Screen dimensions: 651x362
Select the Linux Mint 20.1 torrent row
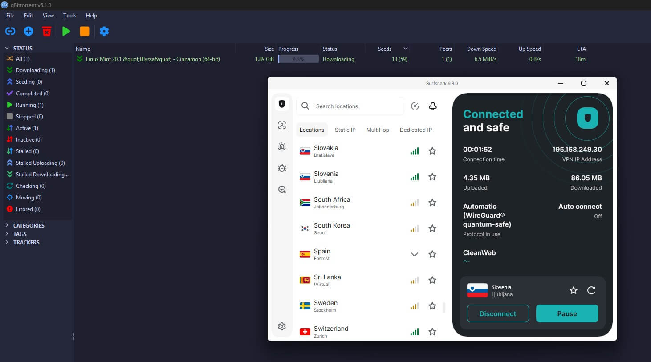pyautogui.click(x=331, y=59)
